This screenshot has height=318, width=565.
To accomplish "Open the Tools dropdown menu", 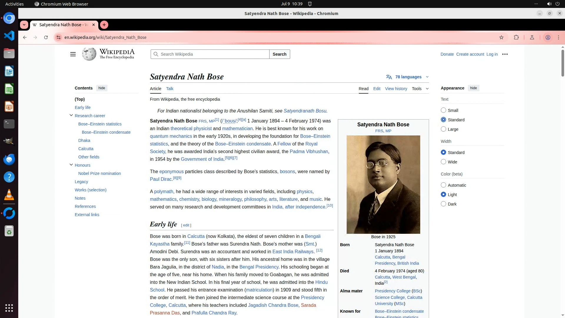I will [420, 89].
